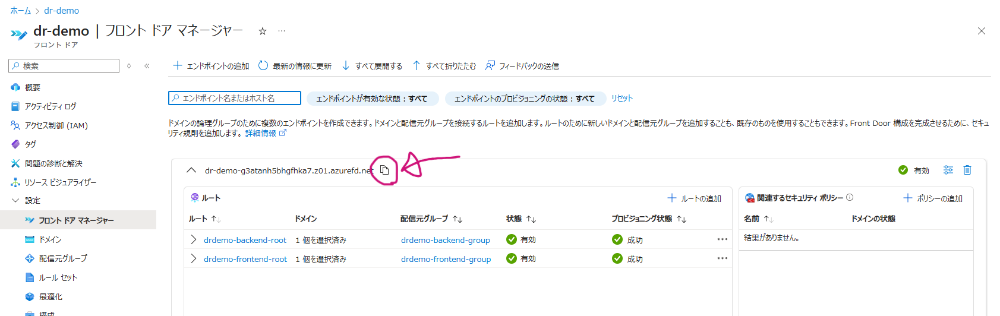Image resolution: width=1000 pixels, height=316 pixels.
Task: Focus the endpoint name or hostname filter box
Action: pos(235,98)
